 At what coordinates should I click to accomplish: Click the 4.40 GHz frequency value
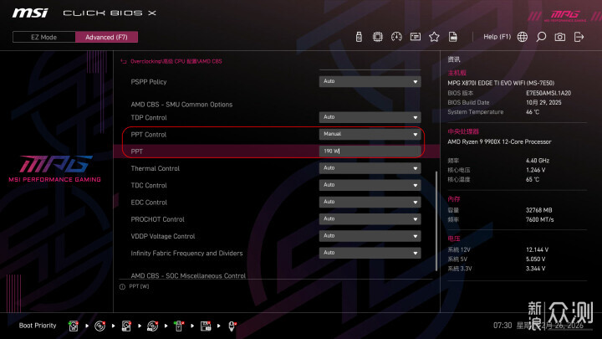click(538, 161)
